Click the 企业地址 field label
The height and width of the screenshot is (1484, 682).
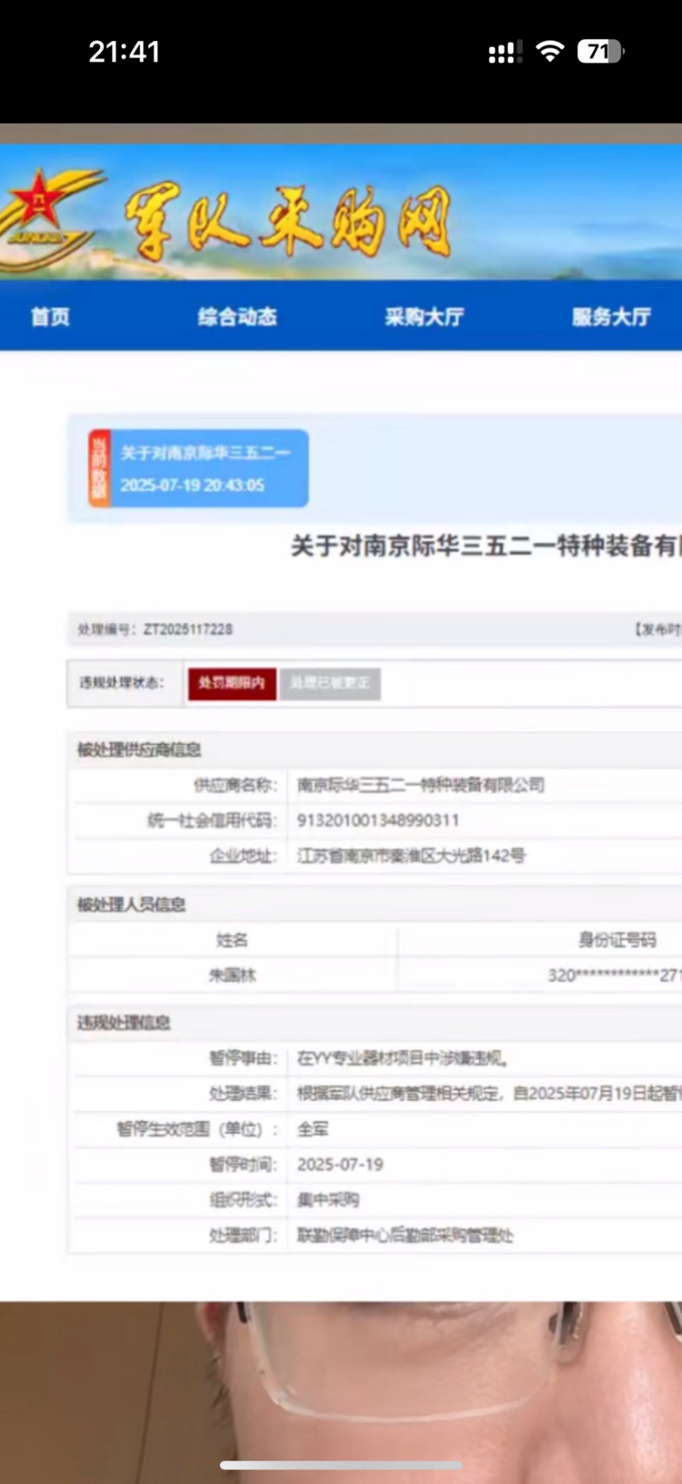pyautogui.click(x=244, y=856)
